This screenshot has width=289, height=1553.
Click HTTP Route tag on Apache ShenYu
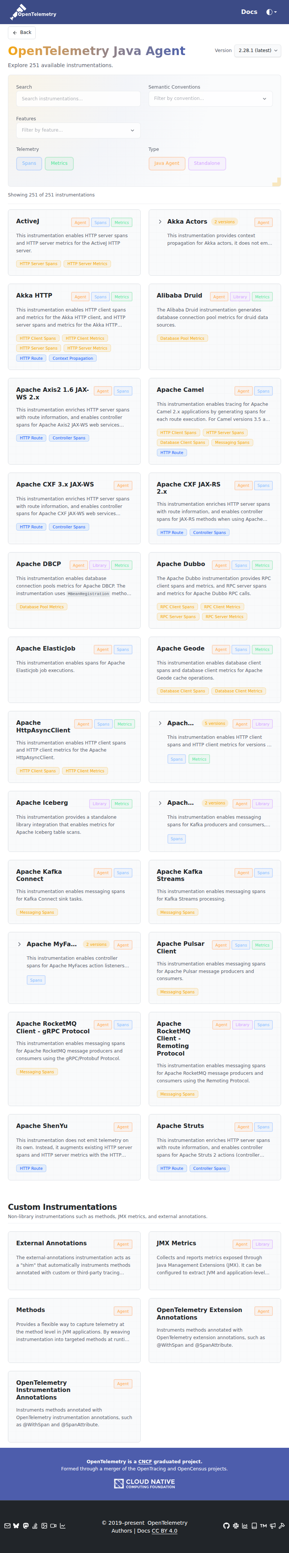click(x=31, y=1168)
